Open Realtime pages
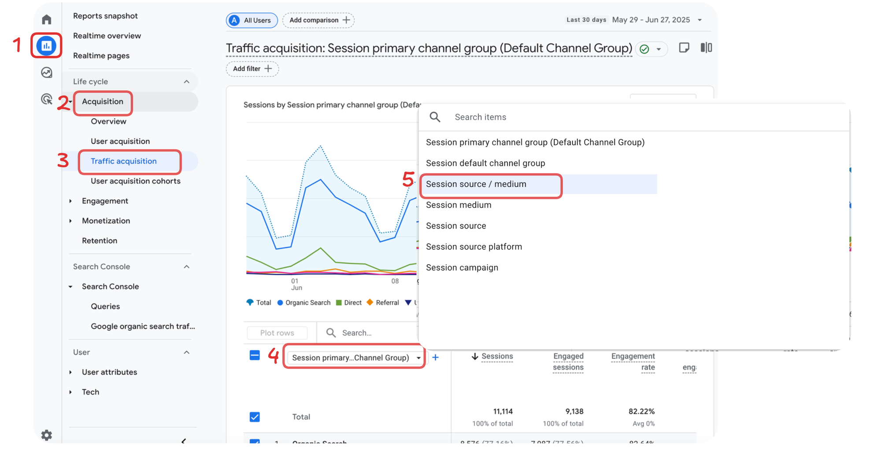 [x=101, y=56]
